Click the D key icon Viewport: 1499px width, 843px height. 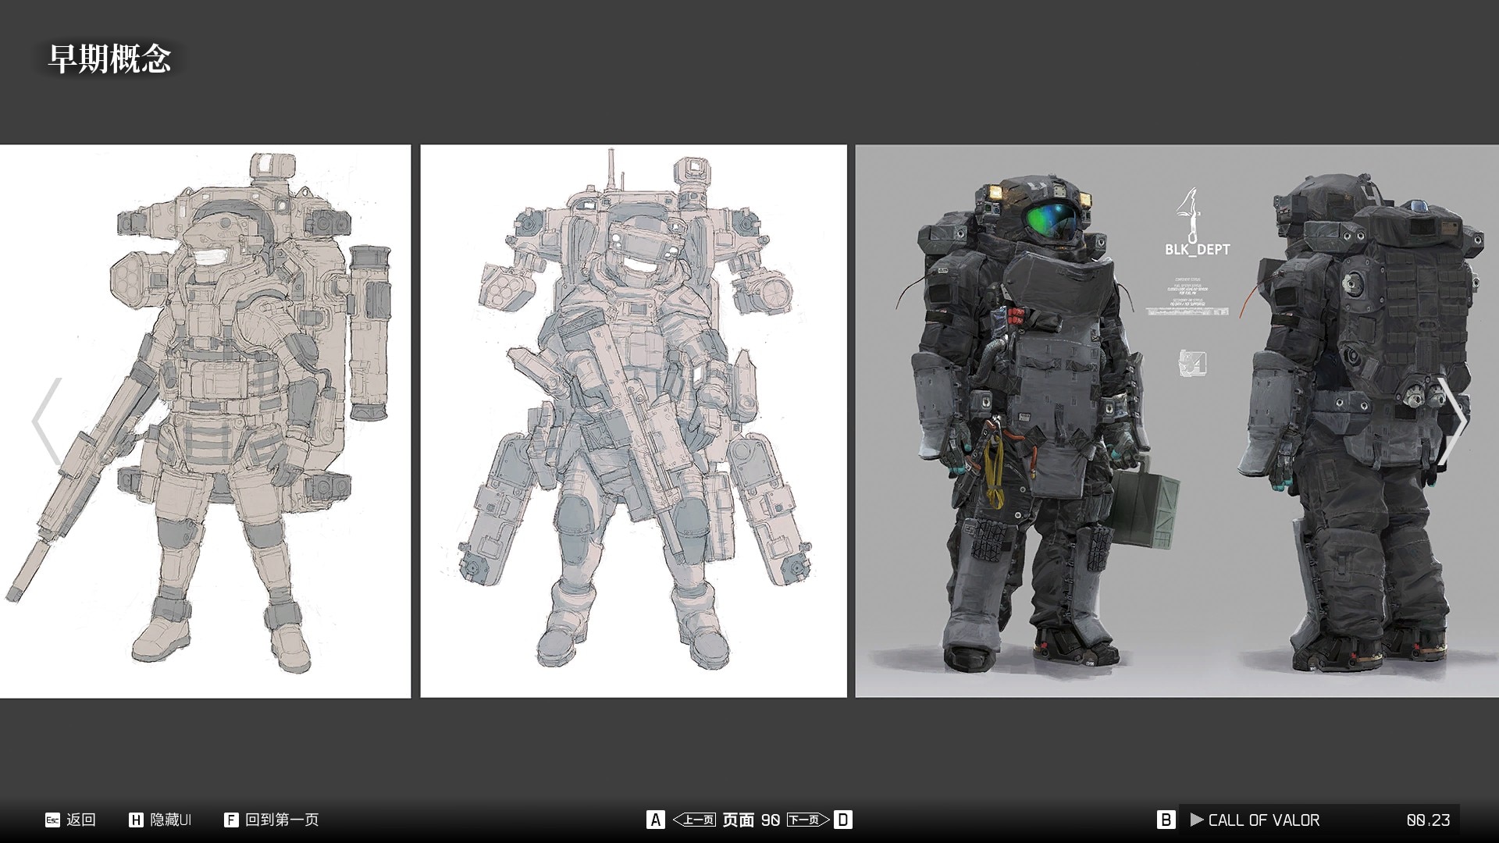(x=843, y=820)
